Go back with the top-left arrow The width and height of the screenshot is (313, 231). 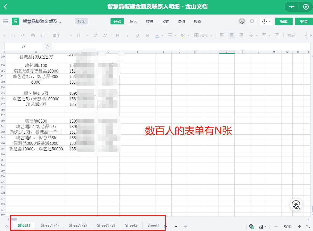(x=6, y=7)
